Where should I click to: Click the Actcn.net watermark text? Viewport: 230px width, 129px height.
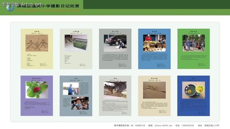(x=32, y=4)
